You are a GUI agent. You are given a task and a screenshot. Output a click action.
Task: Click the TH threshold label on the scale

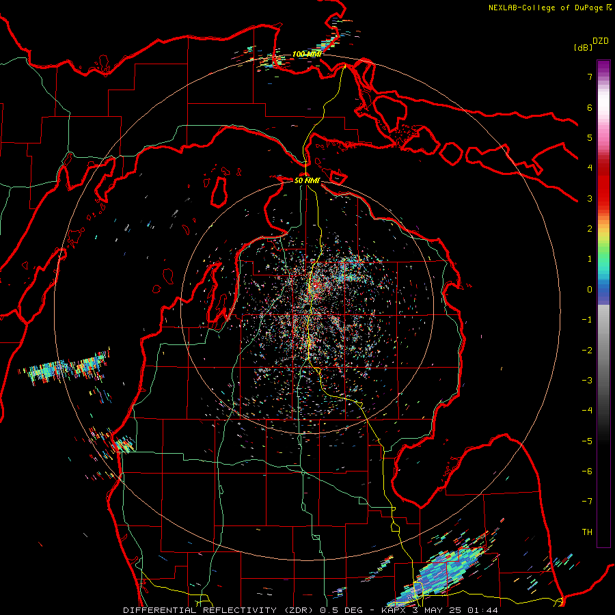click(587, 532)
